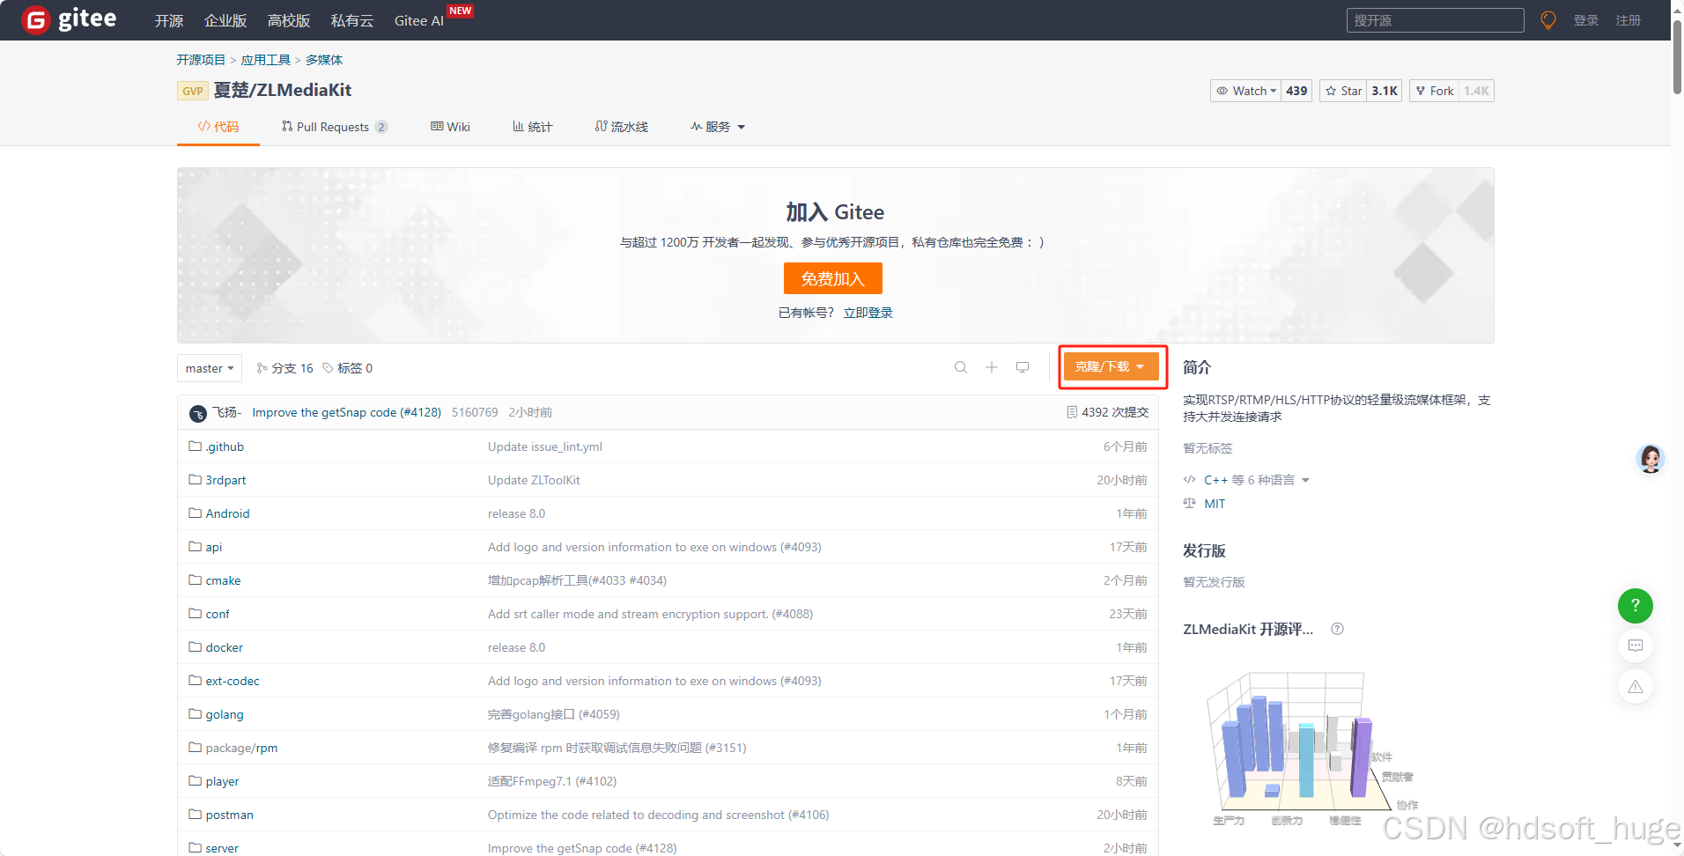Screen dimensions: 1684x856
Task: Open the 4392 次提交 history link
Action: point(1108,412)
